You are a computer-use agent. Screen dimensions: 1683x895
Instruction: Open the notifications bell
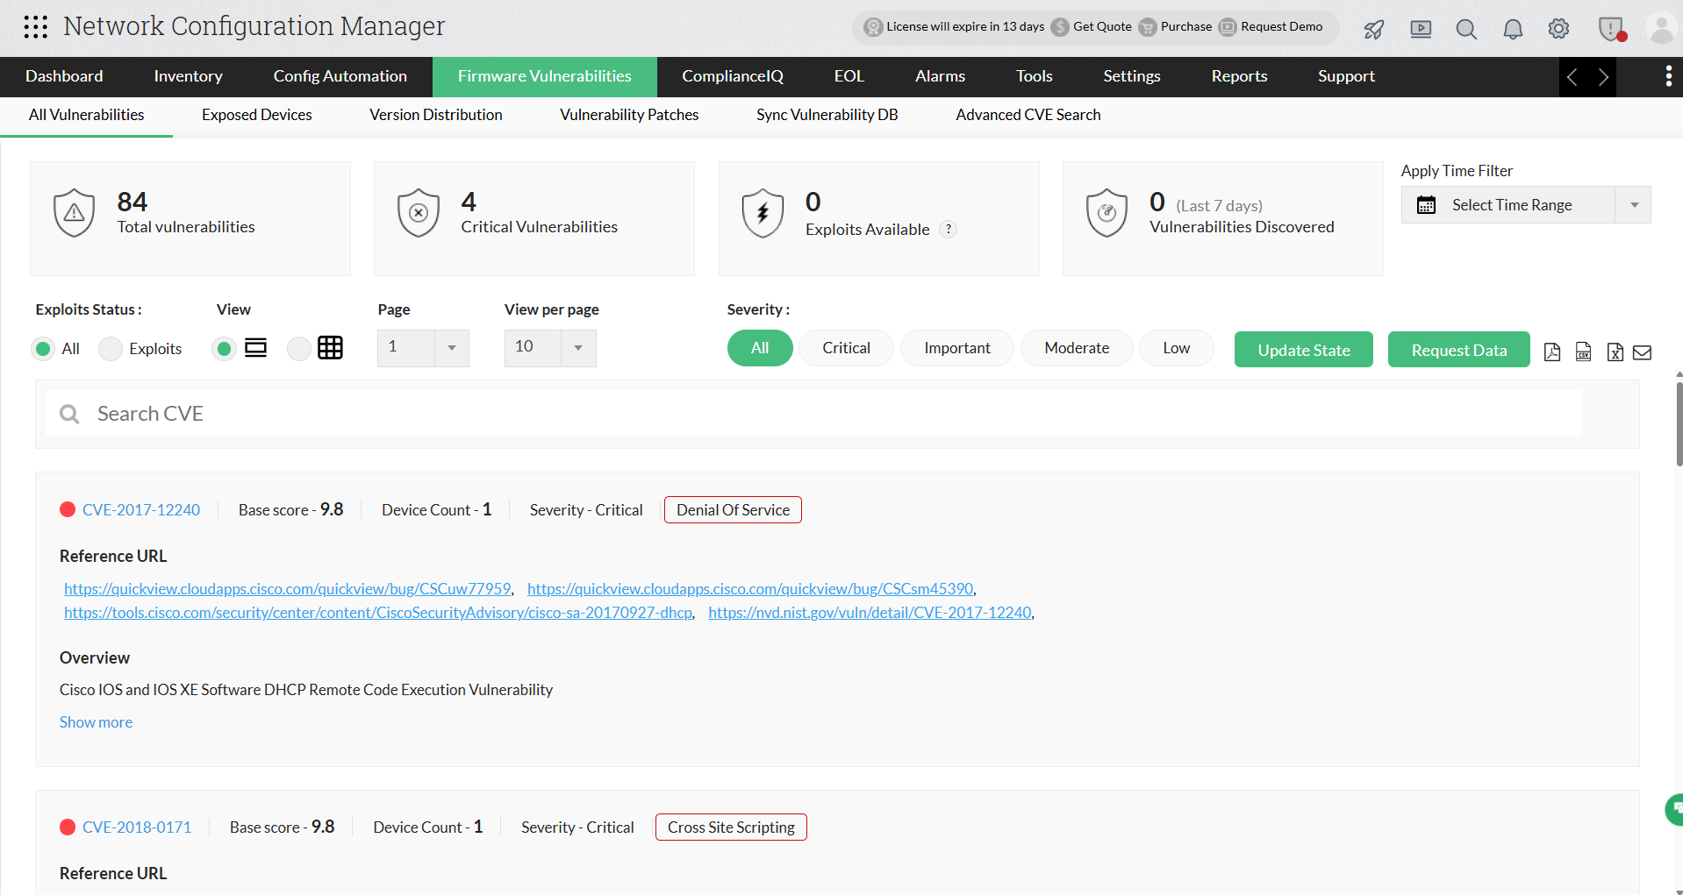click(x=1512, y=29)
